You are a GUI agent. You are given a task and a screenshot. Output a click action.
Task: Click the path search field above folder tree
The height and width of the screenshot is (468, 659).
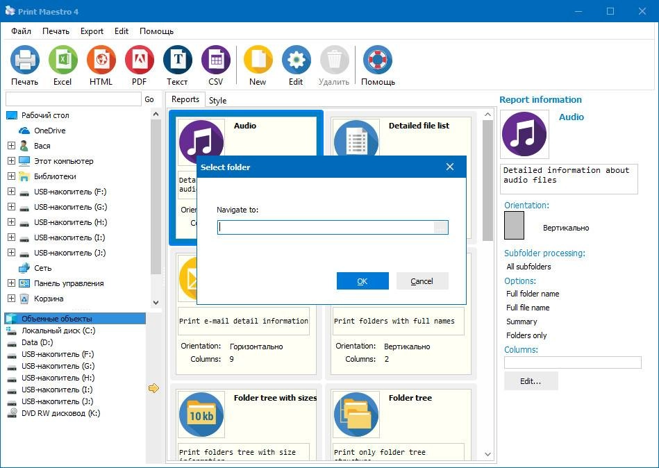pyautogui.click(x=74, y=99)
